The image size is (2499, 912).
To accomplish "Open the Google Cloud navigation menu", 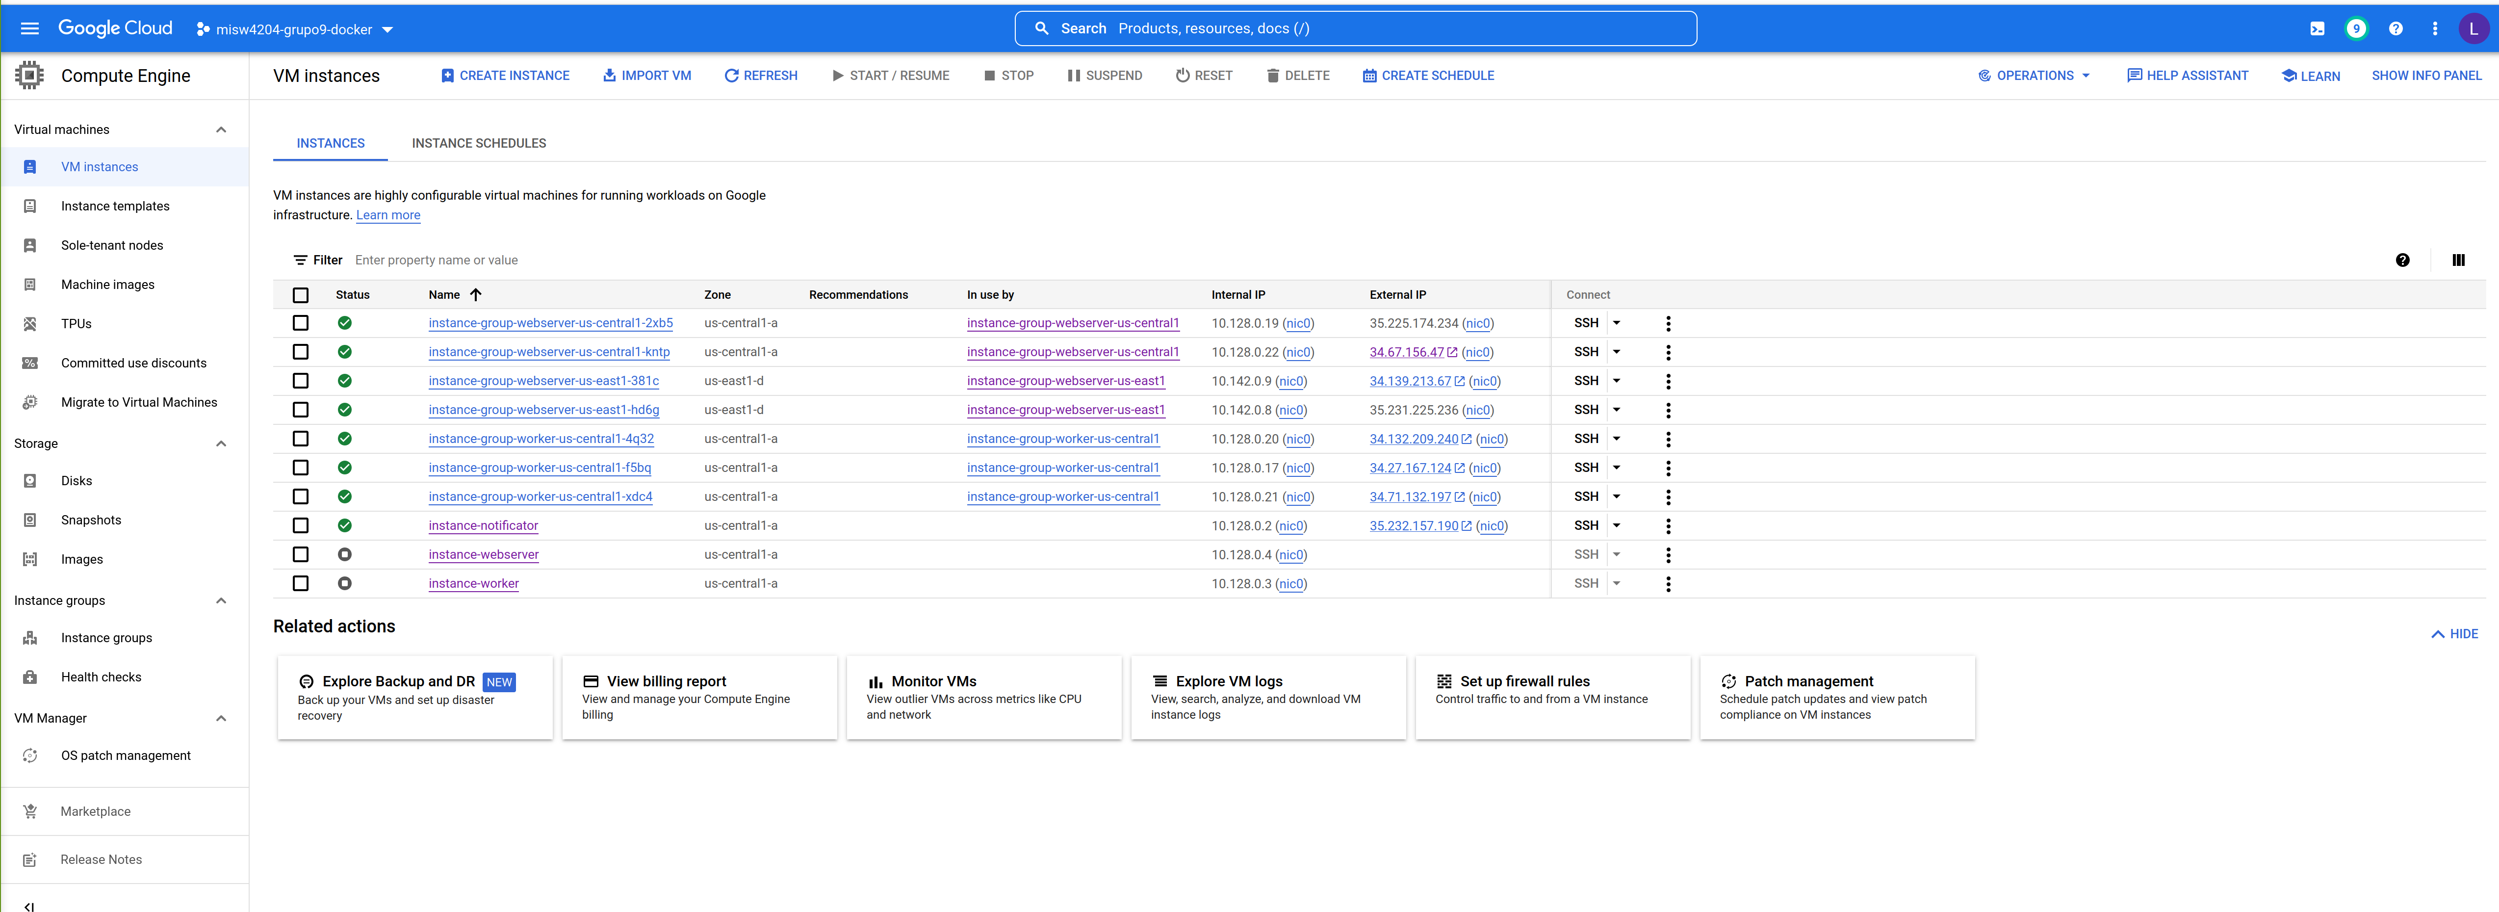I will point(29,28).
